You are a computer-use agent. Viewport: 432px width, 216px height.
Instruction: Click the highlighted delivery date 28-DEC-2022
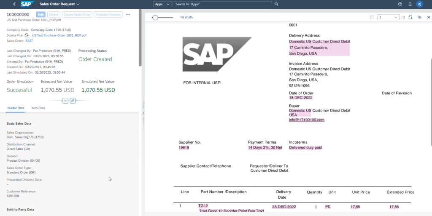(x=284, y=207)
